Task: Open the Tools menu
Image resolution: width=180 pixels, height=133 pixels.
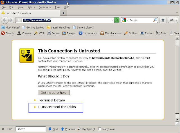Action: [x=57, y=7]
